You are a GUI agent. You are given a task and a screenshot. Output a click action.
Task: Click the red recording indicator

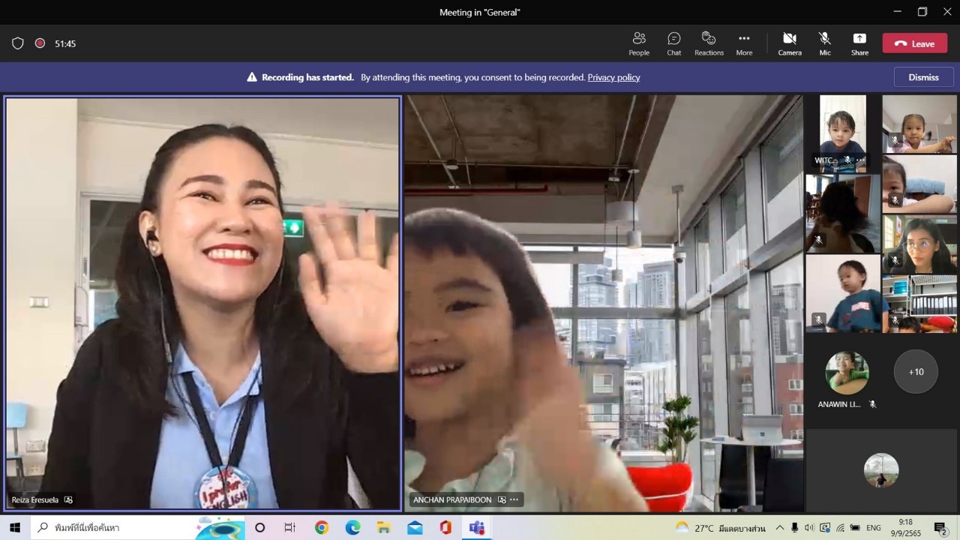click(x=40, y=43)
